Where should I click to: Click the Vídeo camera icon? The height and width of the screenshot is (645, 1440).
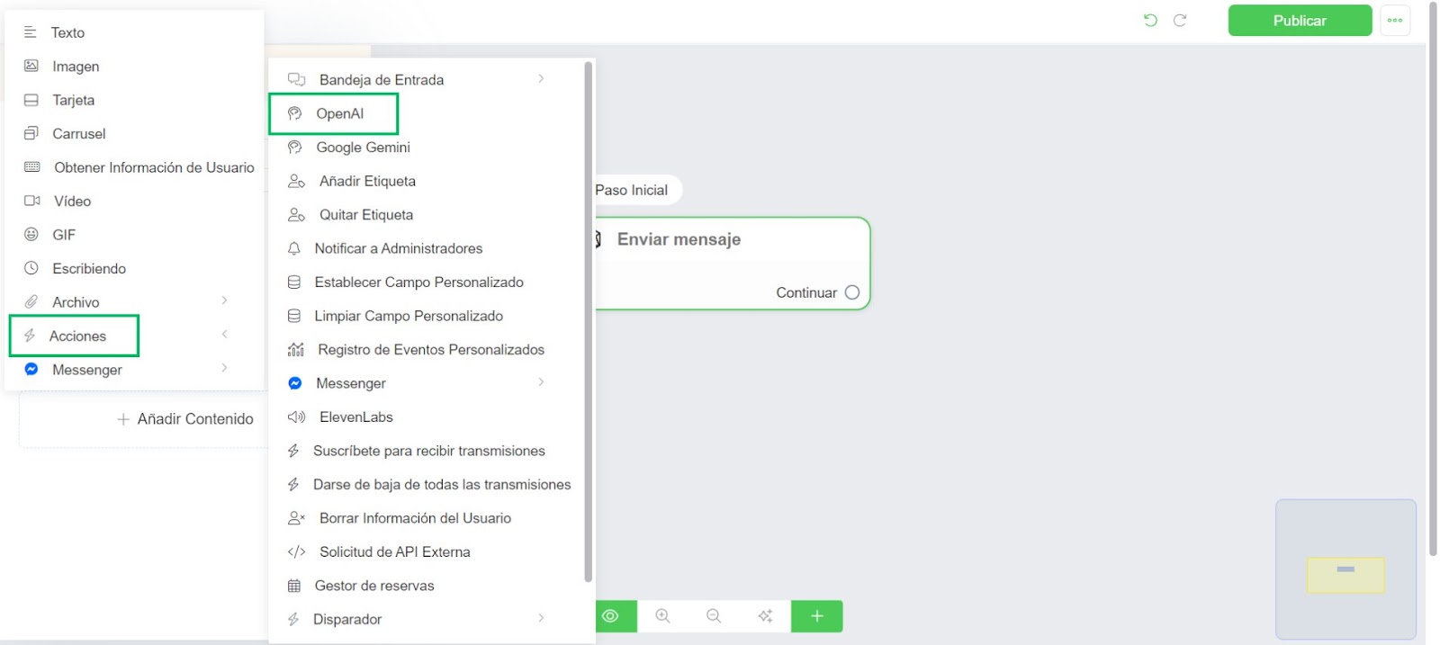[31, 201]
